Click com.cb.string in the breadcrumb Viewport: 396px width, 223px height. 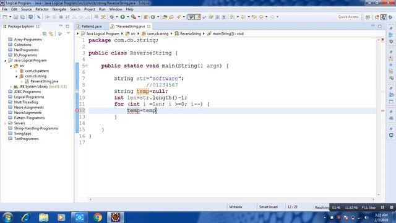pos(158,33)
